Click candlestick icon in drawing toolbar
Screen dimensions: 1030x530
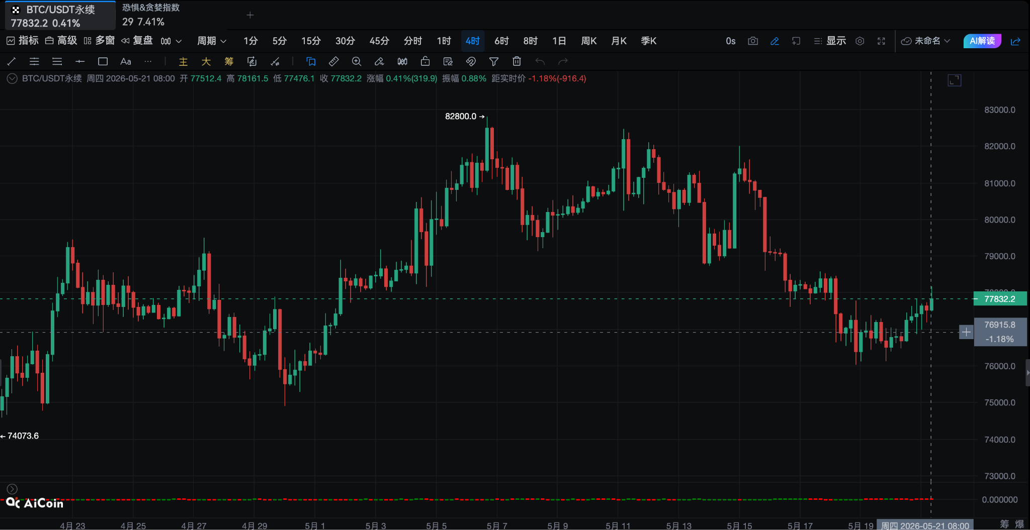coord(402,61)
